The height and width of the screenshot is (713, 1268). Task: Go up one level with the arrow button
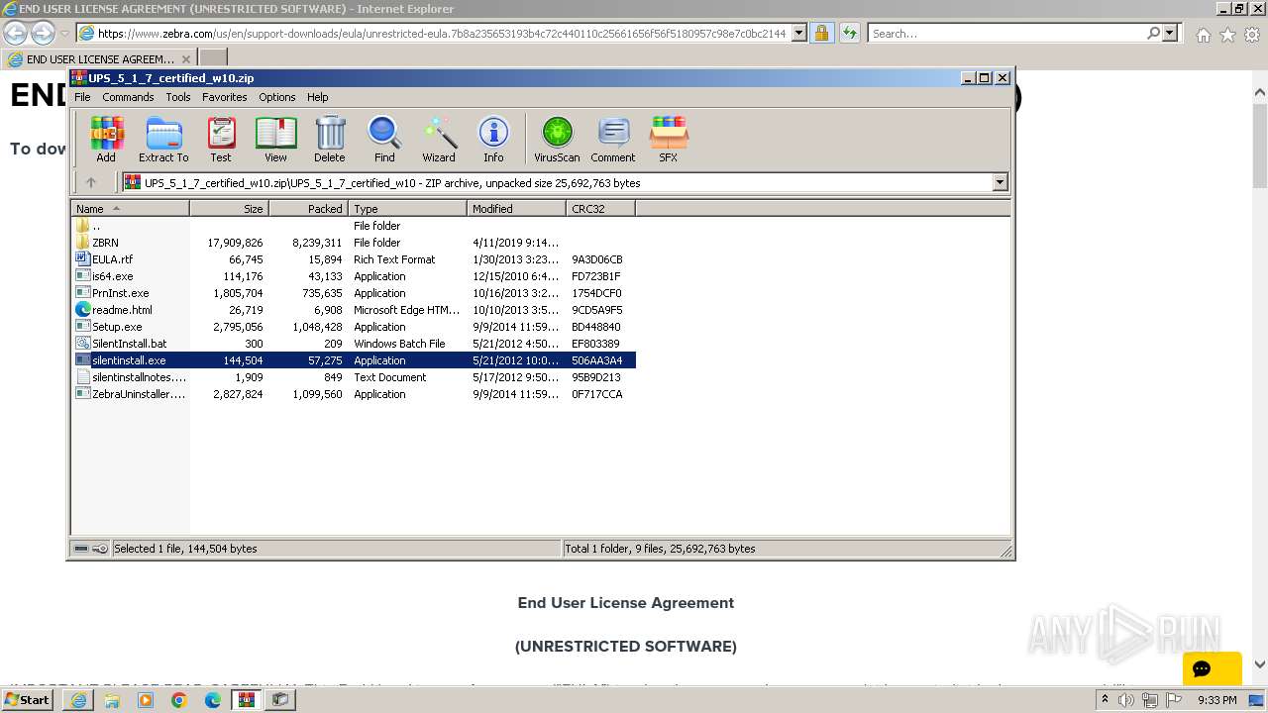pos(91,182)
